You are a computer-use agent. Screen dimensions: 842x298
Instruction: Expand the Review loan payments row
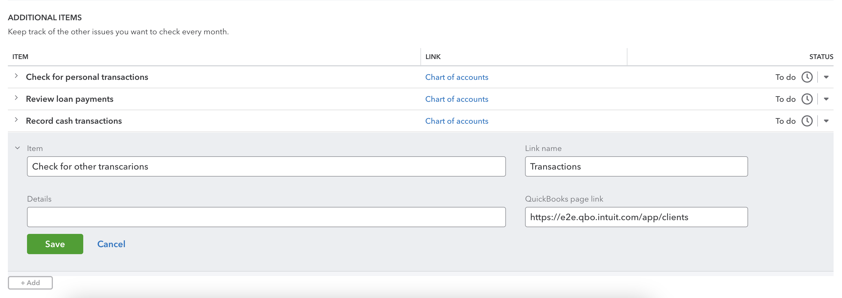16,98
